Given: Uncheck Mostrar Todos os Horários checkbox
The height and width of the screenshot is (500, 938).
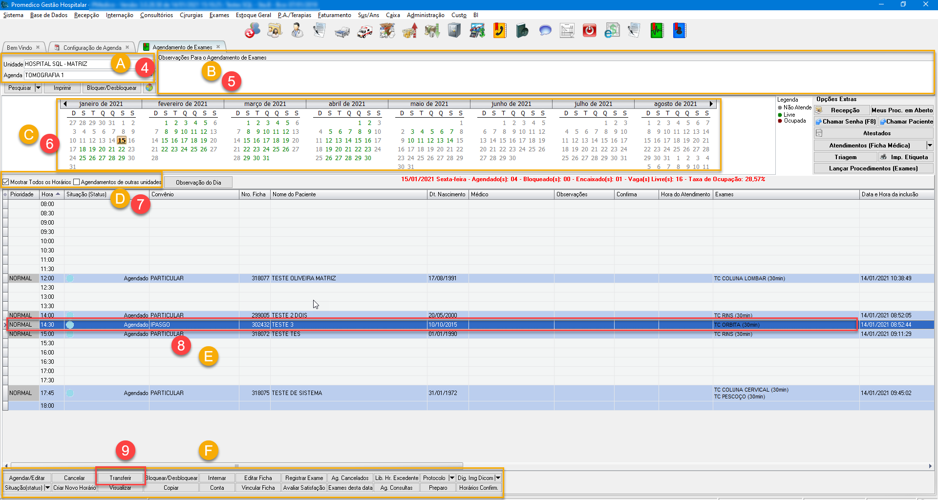Looking at the screenshot, I should 6,182.
